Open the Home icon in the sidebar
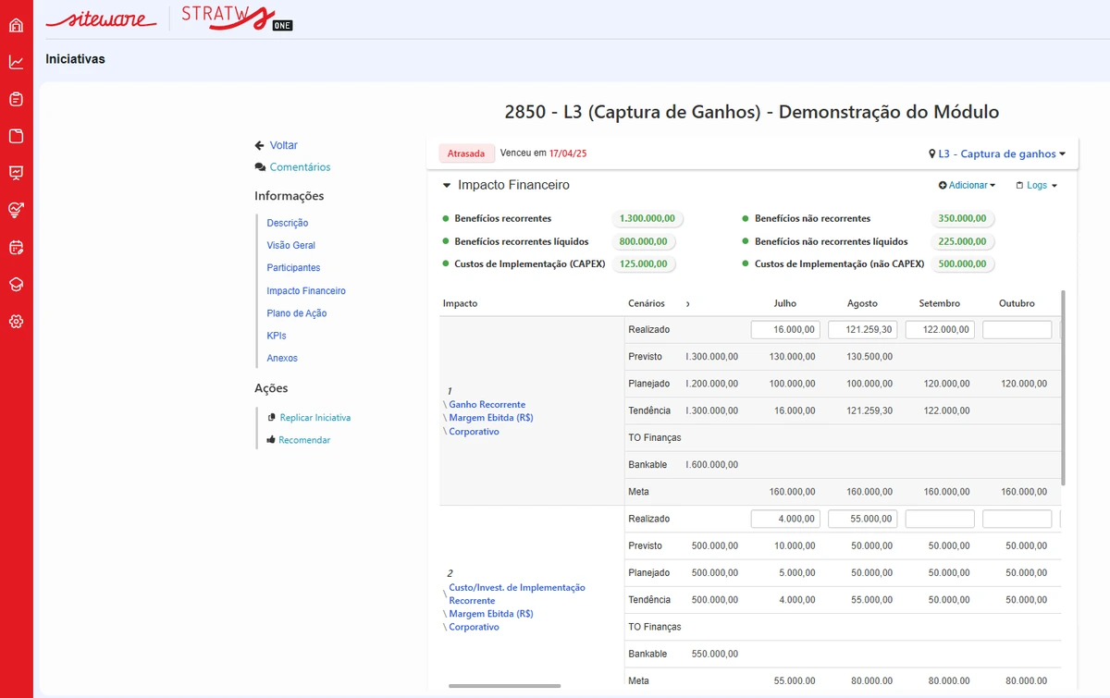Viewport: 1110px width, 698px height. point(16,25)
